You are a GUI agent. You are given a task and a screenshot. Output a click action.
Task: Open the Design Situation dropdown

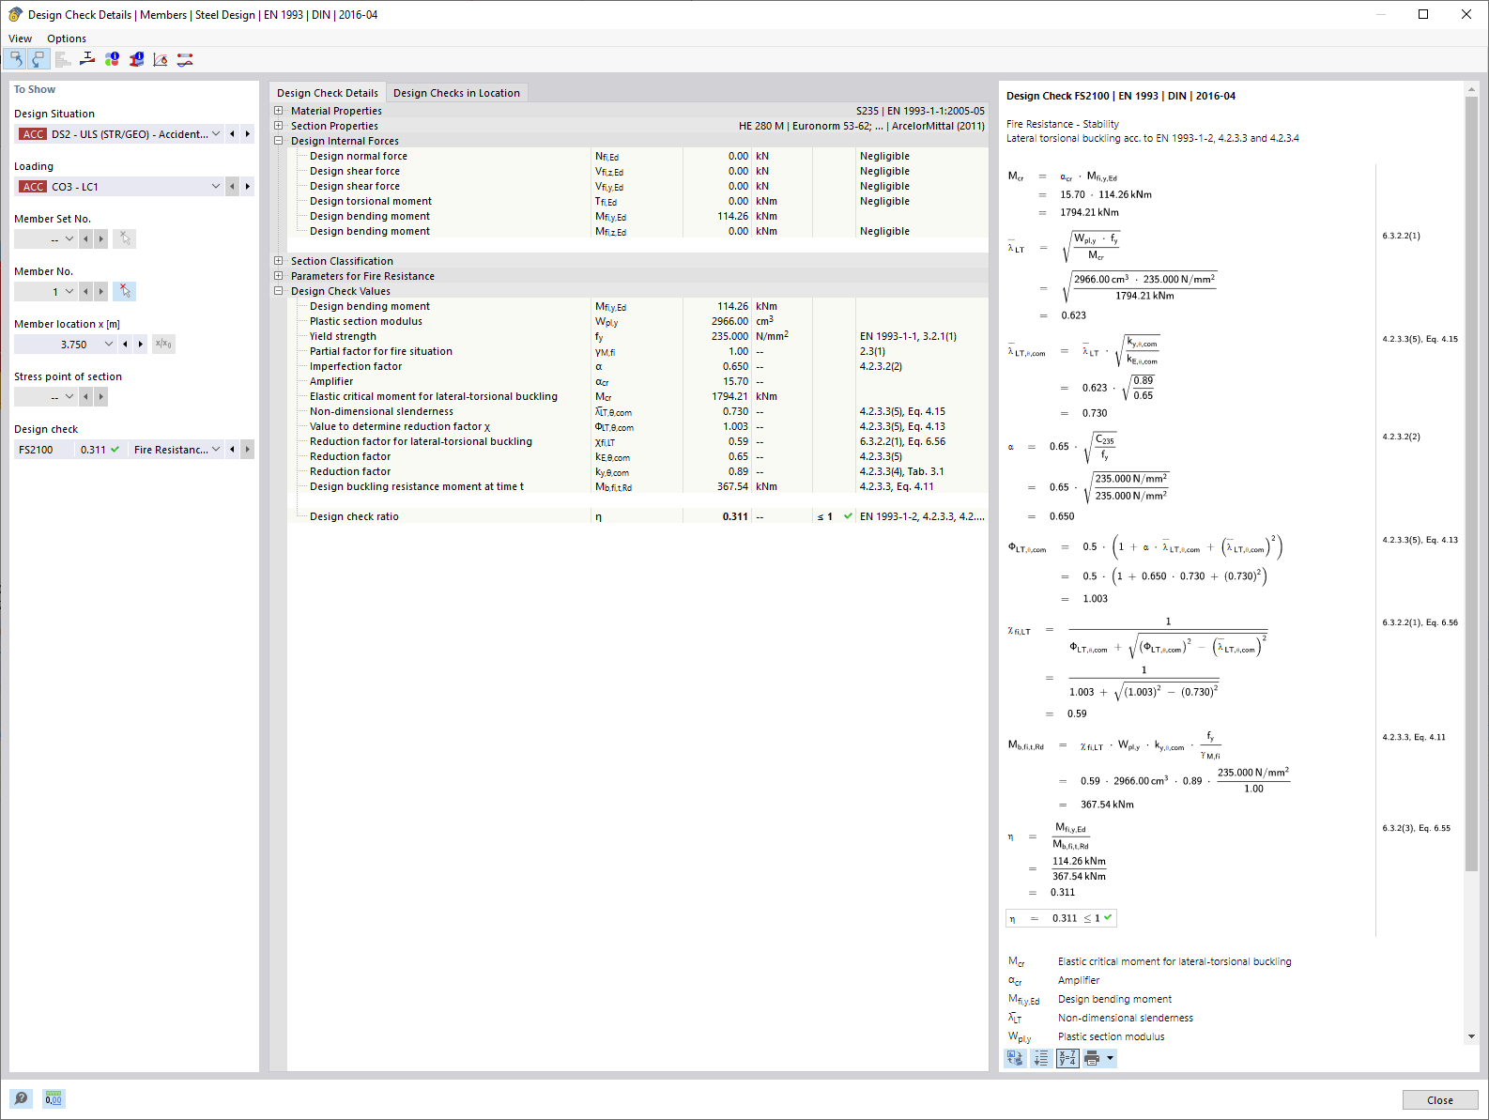tap(216, 134)
